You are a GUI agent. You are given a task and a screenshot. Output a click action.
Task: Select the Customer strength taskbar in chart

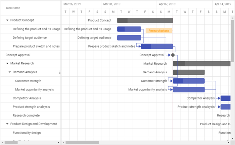189,81
